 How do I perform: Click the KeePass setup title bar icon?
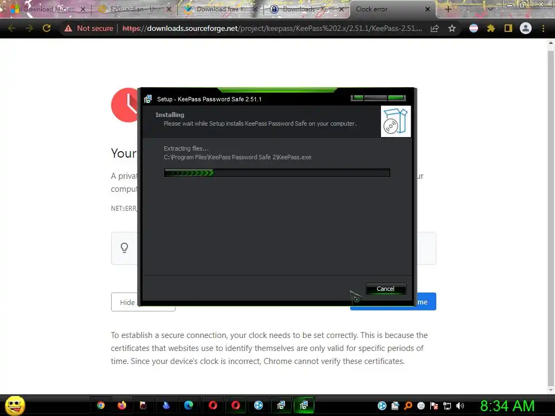[x=148, y=99]
